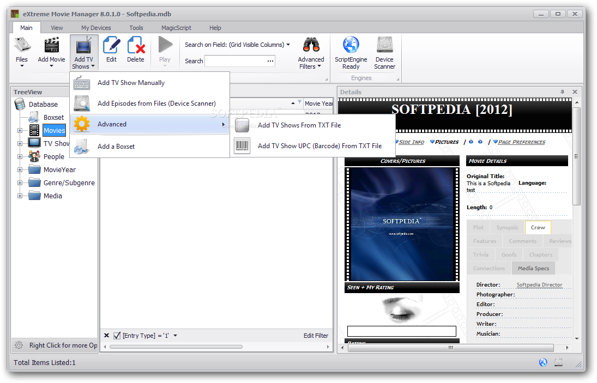Click the Seen closed-eye icon
This screenshot has width=597, height=383.
[x=402, y=309]
